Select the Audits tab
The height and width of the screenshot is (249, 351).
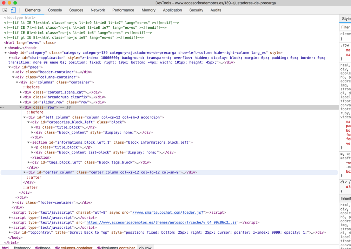(x=216, y=10)
